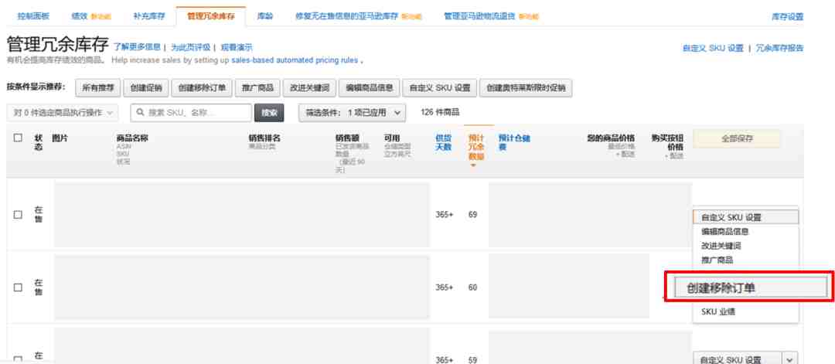This screenshot has width=835, height=364.
Task: Click the 全部保存 button
Action: pos(737,139)
